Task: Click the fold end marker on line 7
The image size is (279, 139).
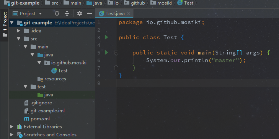Action: coord(116,68)
